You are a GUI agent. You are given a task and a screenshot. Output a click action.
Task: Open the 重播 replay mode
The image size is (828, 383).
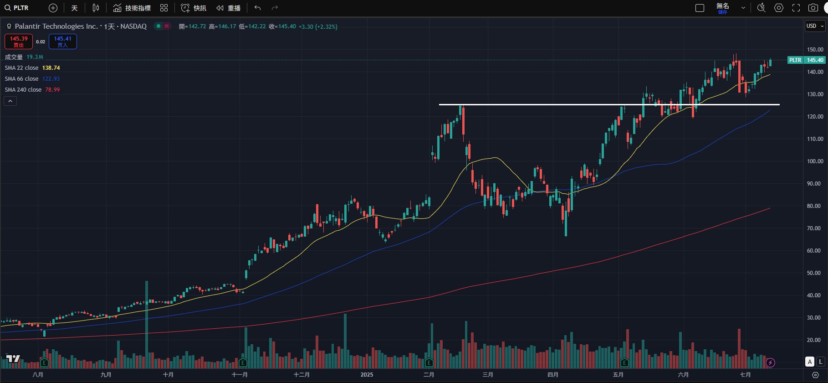(229, 8)
